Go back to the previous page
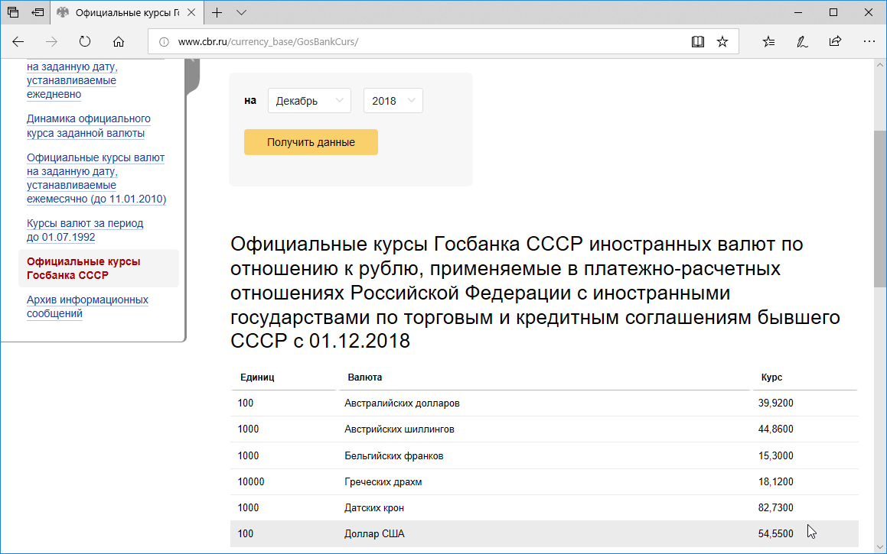887x554 pixels. 18,41
